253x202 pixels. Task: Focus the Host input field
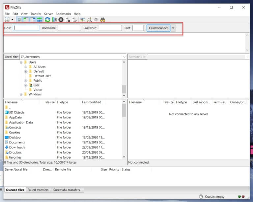point(26,28)
